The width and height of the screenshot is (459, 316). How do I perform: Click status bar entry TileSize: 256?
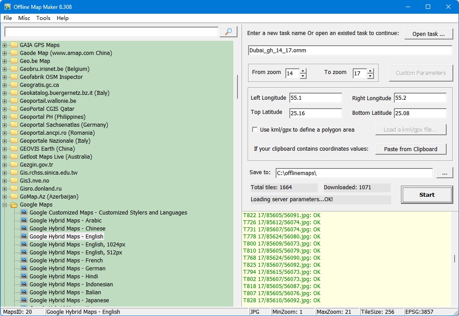point(377,312)
